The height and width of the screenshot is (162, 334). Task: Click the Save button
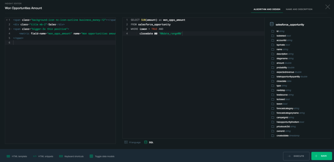(322, 156)
